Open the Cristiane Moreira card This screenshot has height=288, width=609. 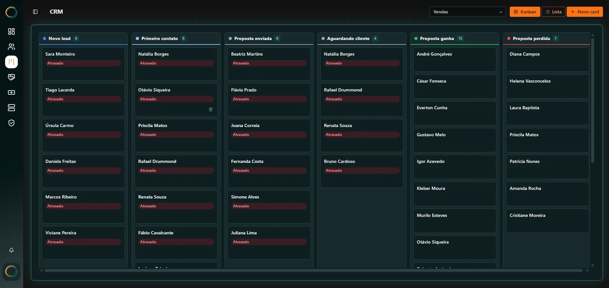pos(548,221)
